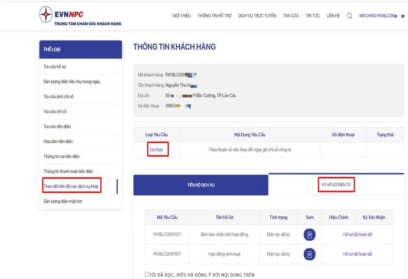Switch to Ký hồ sơ điện tử tab
The image size is (408, 279).
[336, 185]
